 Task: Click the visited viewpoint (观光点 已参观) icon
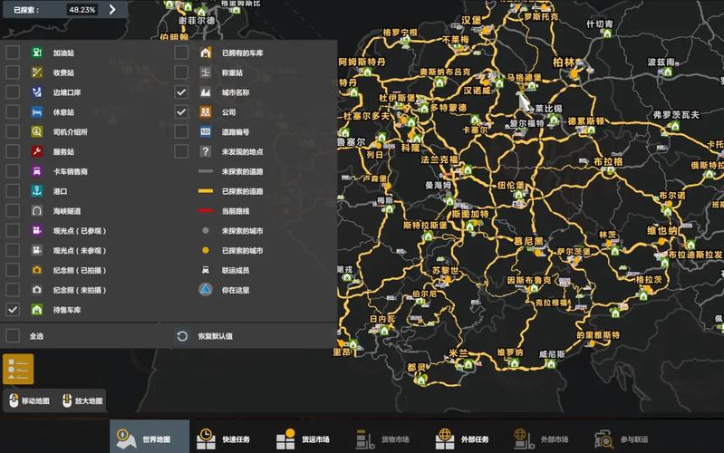[37, 230]
